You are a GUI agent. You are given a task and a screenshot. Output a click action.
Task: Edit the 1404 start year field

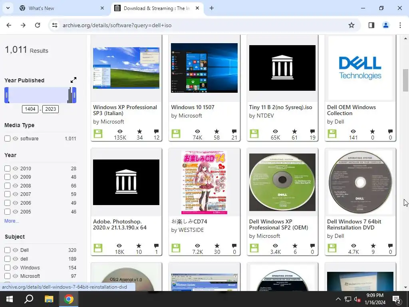point(30,109)
